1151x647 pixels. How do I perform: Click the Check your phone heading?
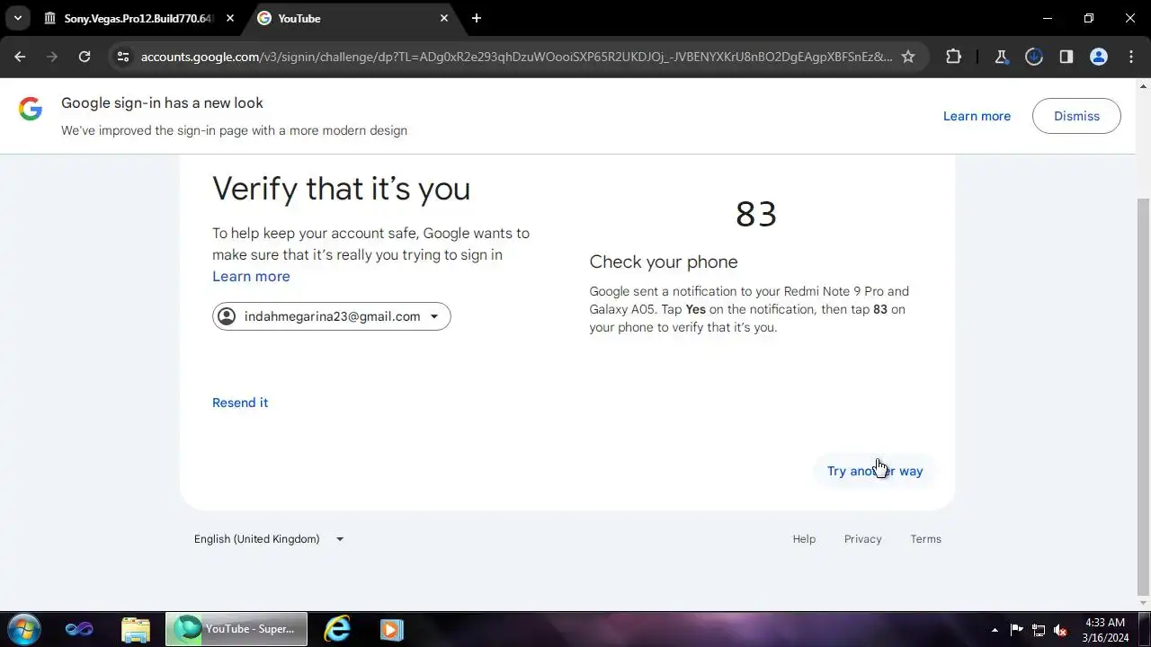point(664,261)
